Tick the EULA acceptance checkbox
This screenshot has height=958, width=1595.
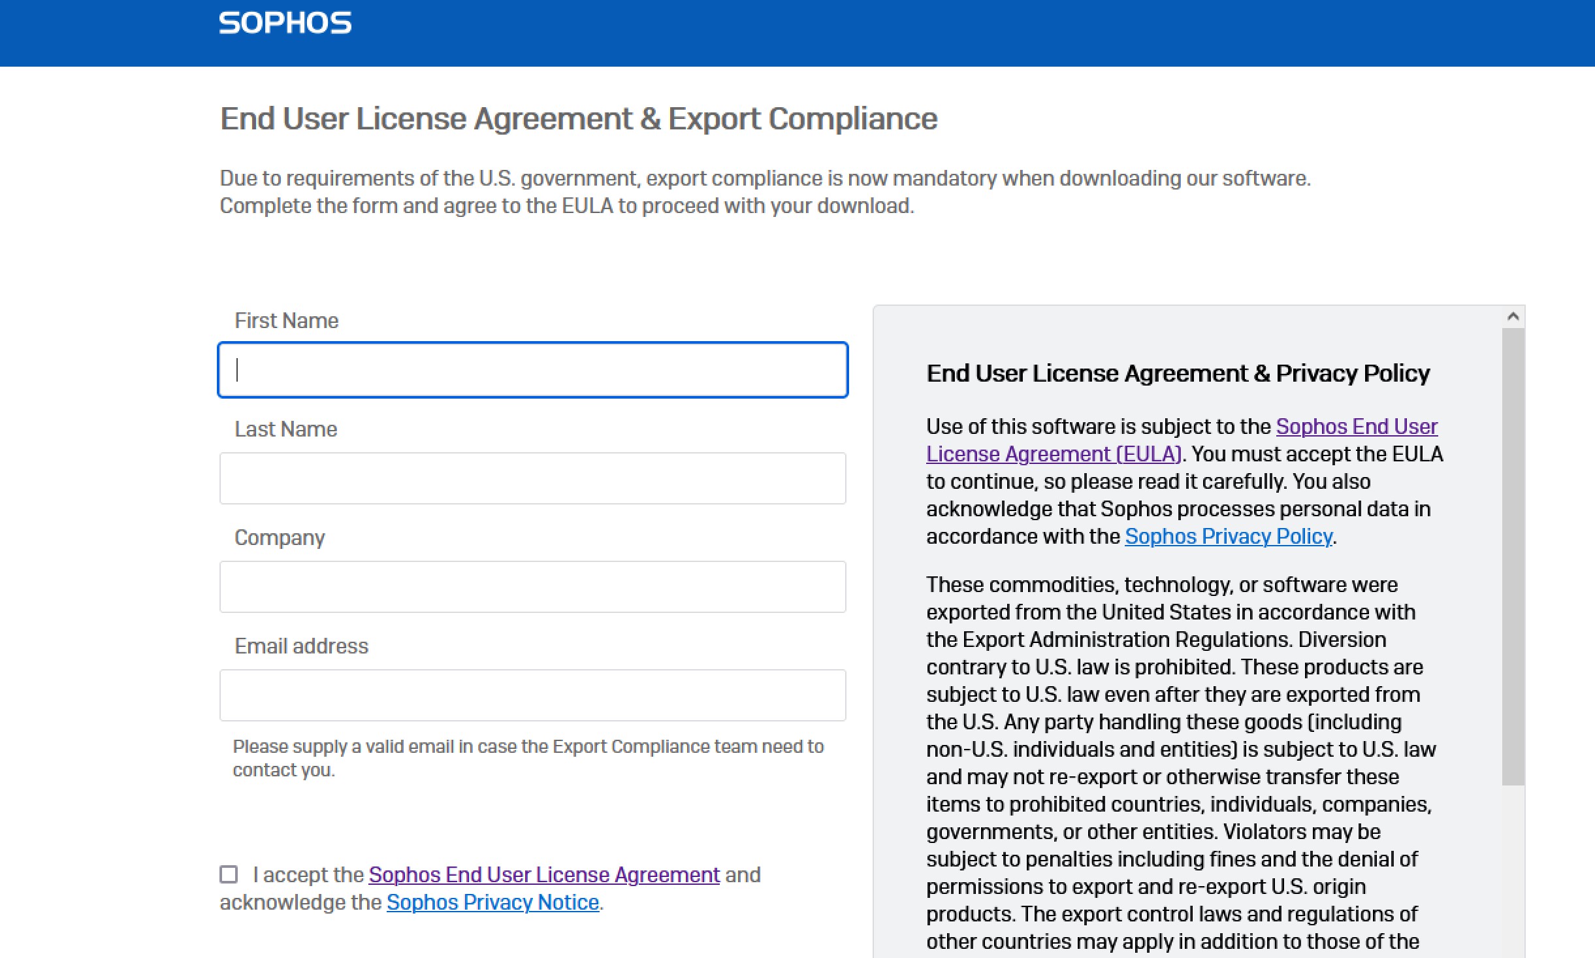click(229, 874)
